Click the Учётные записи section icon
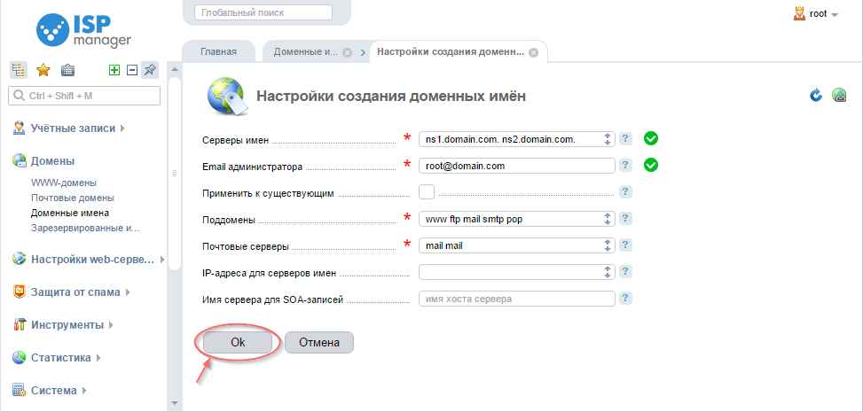863x412 pixels. tap(20, 128)
